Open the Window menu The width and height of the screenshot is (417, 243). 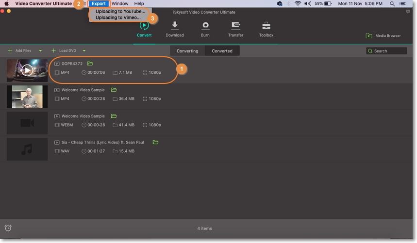(120, 3)
